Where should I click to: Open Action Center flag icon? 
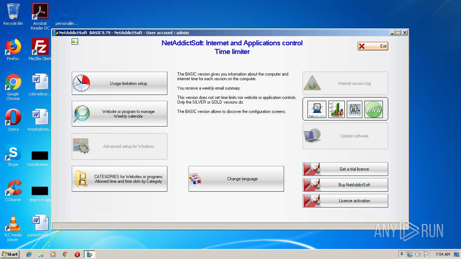427,254
